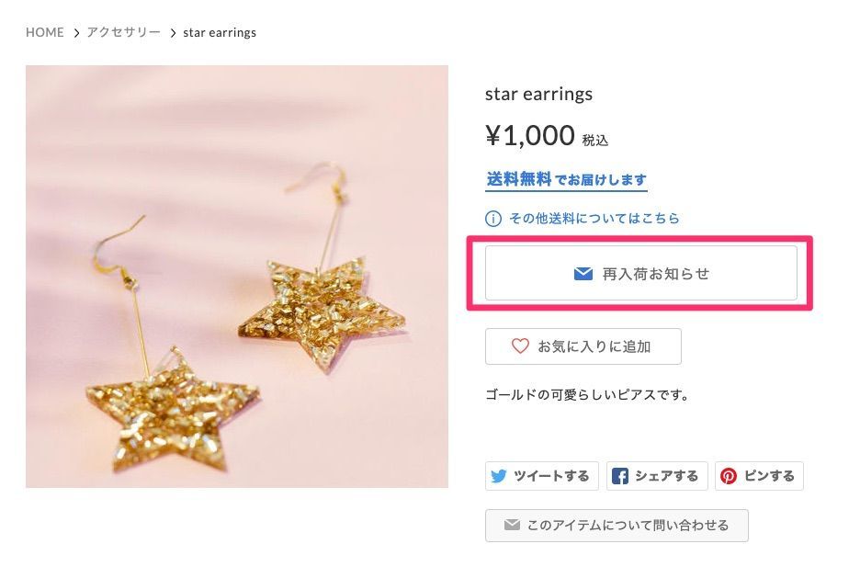Click the breadcrumb arrow after HOME
The height and width of the screenshot is (578, 860).
(74, 32)
